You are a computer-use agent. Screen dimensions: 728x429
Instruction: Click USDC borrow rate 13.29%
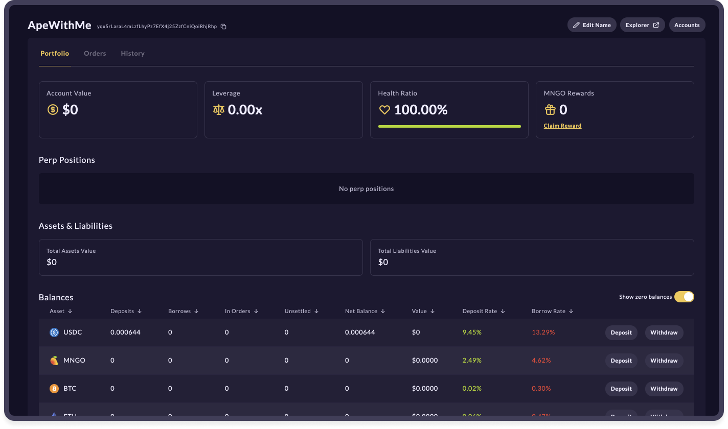tap(543, 332)
